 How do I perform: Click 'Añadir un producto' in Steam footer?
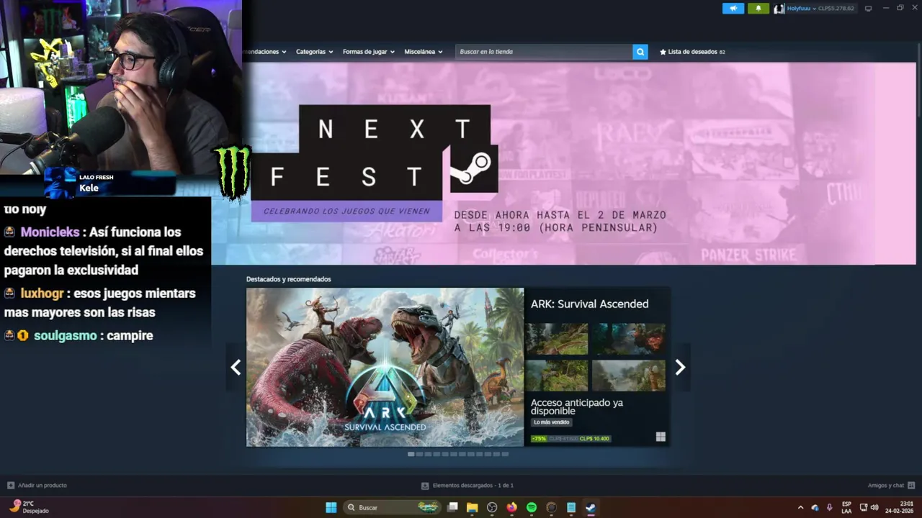(x=42, y=486)
